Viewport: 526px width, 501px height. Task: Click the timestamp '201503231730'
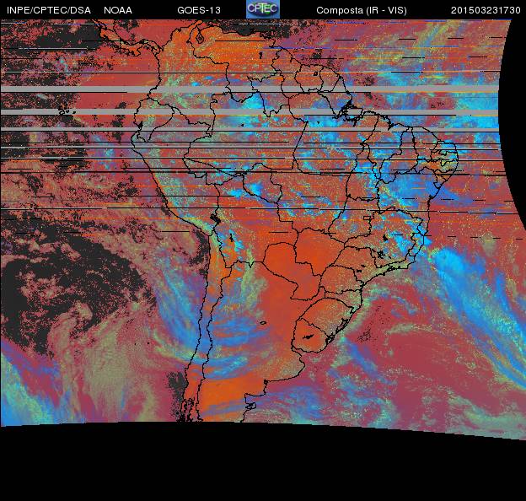click(486, 10)
